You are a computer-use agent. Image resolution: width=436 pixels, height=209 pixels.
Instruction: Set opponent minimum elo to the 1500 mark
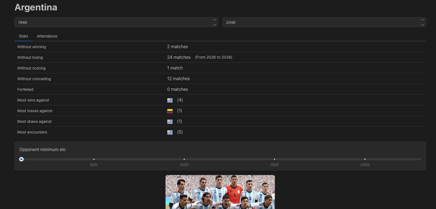[275, 159]
